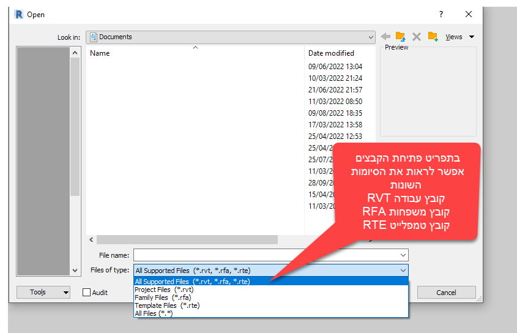
Task: Click the Delete X icon
Action: pos(417,37)
